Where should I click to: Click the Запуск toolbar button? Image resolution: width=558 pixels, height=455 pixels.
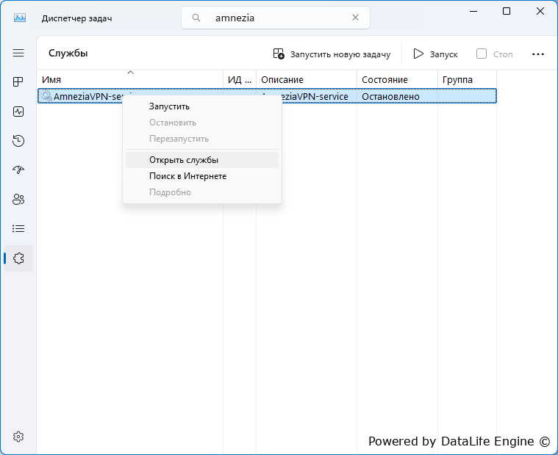click(435, 54)
